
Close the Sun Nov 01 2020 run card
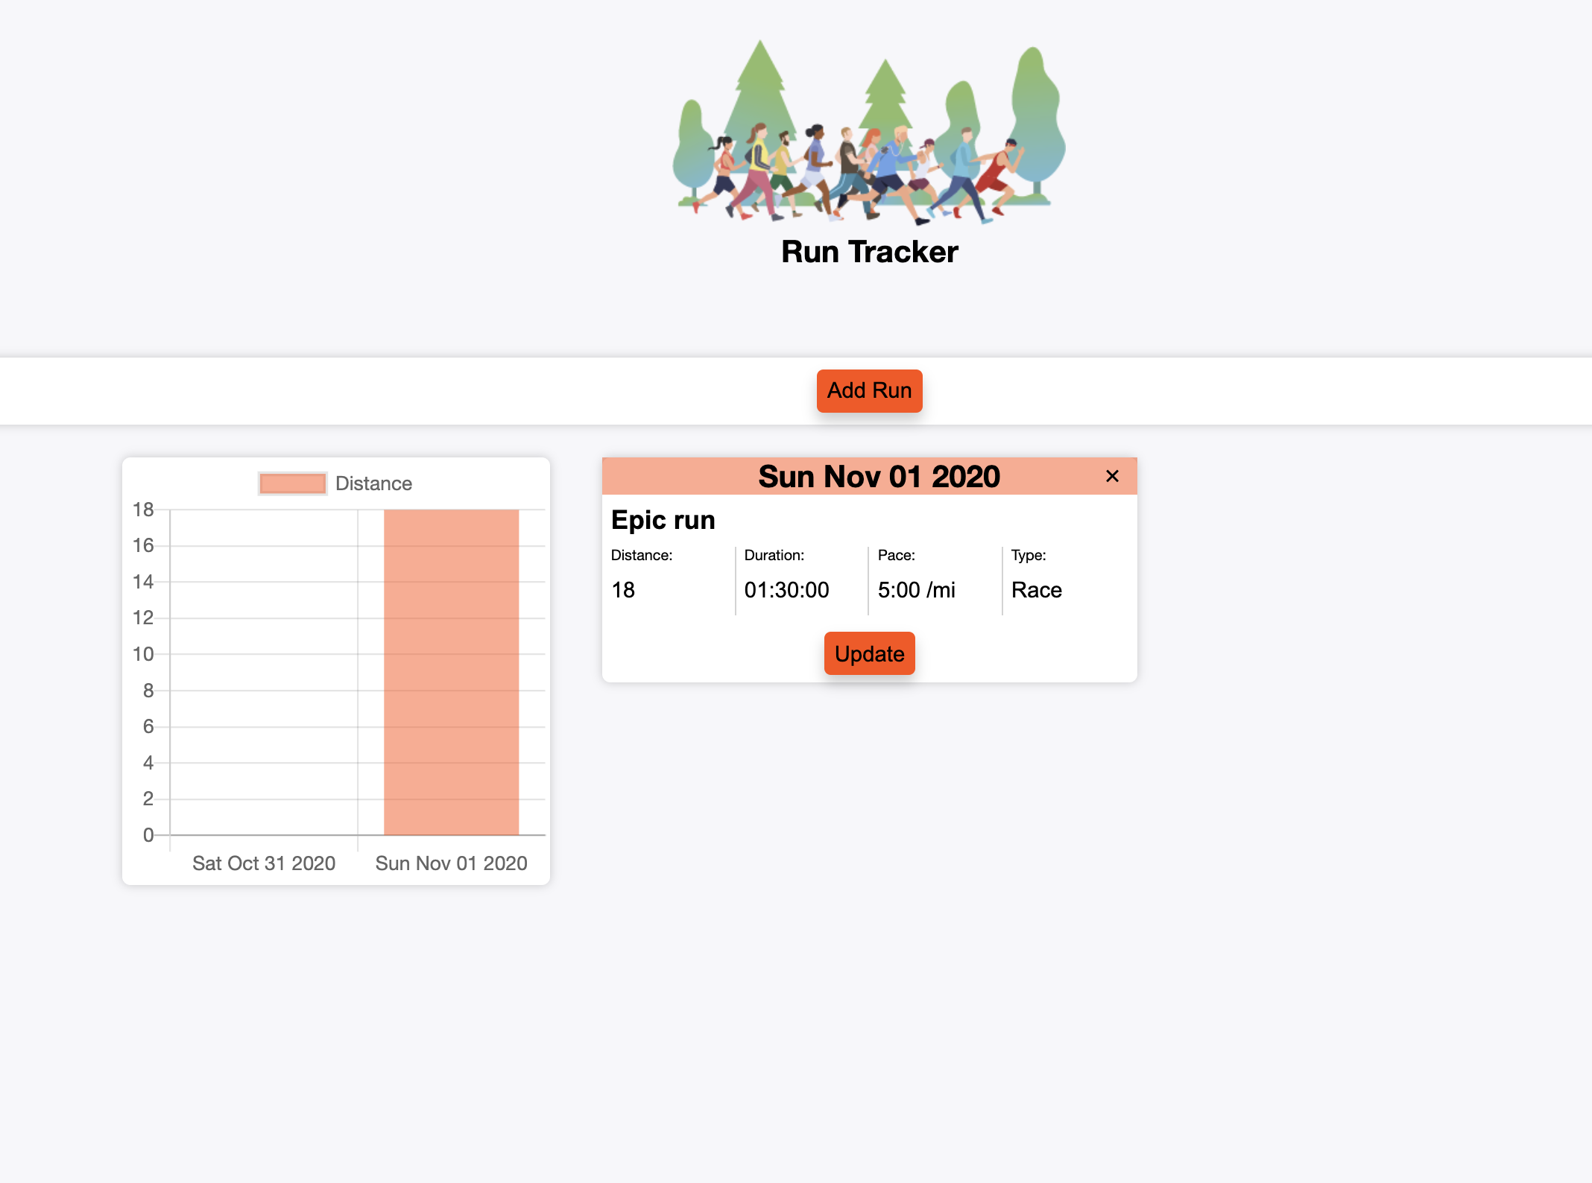click(1112, 476)
